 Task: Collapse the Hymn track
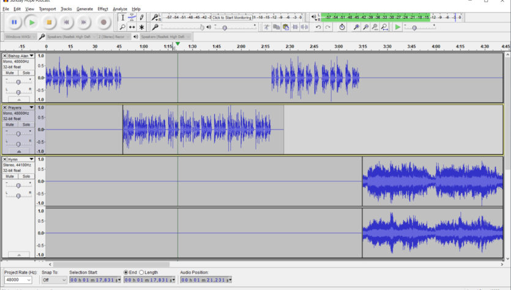pyautogui.click(x=18, y=255)
